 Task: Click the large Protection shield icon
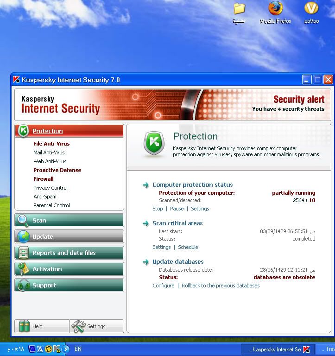[x=154, y=144]
